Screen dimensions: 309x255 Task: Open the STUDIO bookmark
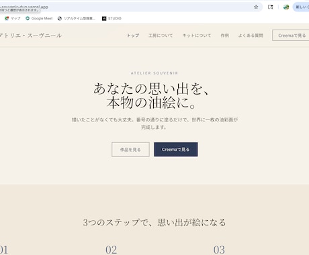112,19
